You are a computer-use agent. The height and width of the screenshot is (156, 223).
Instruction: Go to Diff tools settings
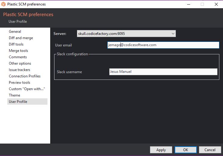pyautogui.click(x=16, y=44)
